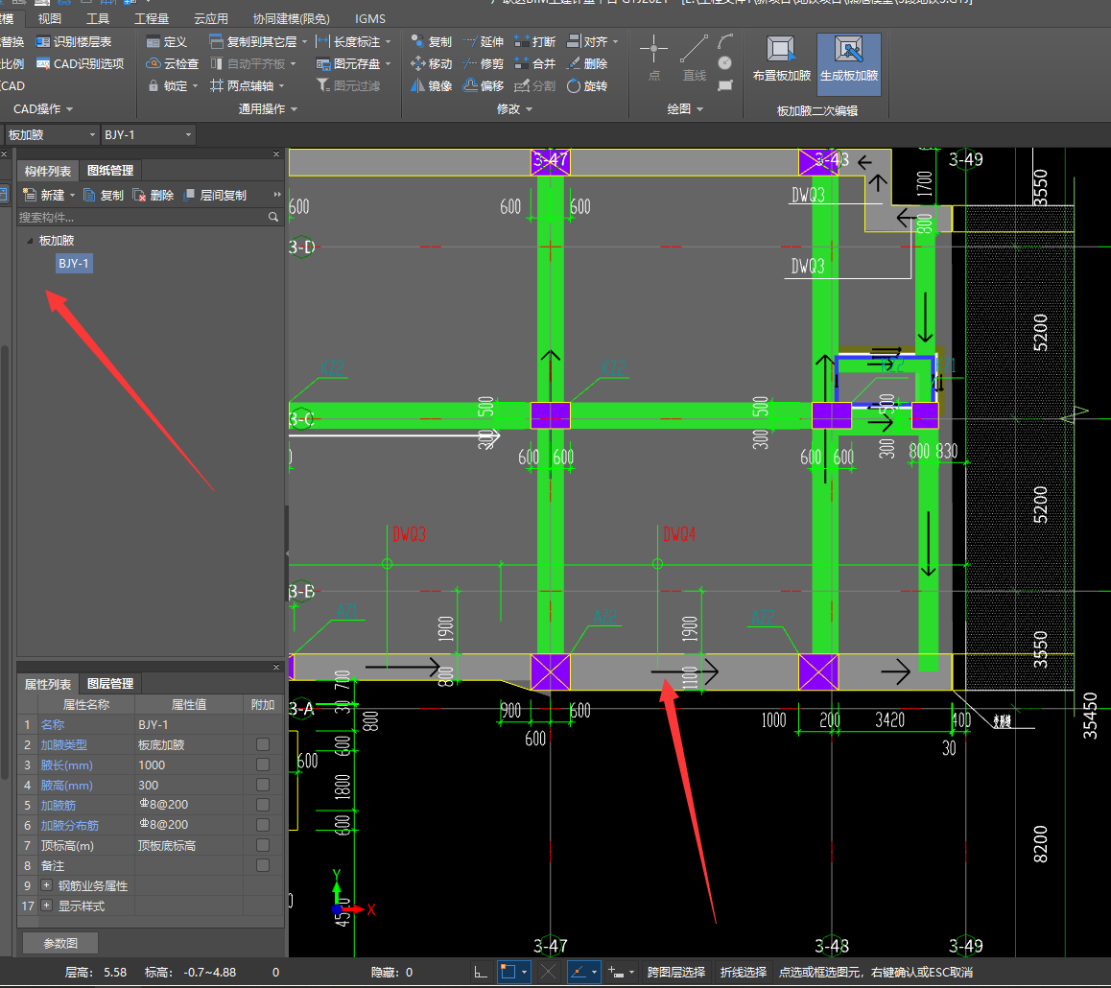Click the 搜索构件 search field
This screenshot has height=988, width=1111.
149,217
